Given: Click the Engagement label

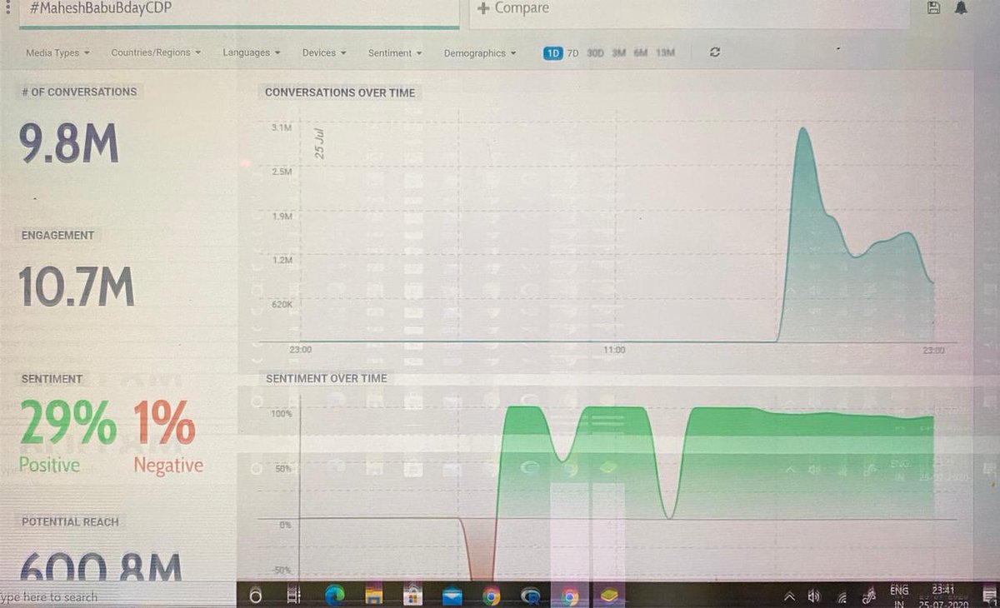Looking at the screenshot, I should (x=57, y=236).
